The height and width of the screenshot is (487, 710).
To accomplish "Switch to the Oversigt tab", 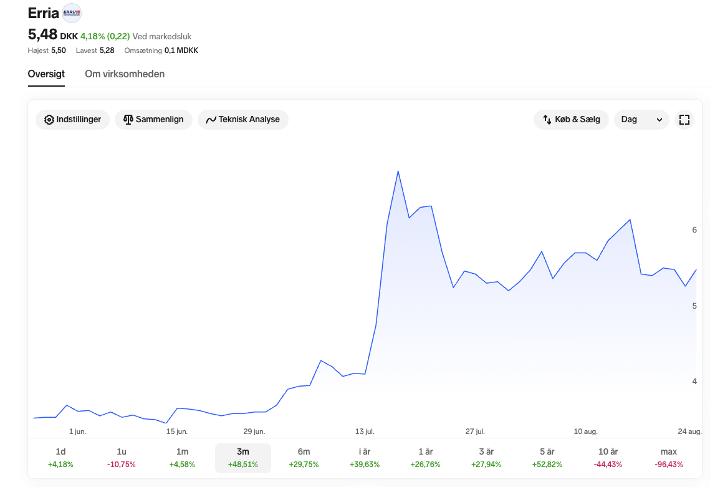I will 46,74.
